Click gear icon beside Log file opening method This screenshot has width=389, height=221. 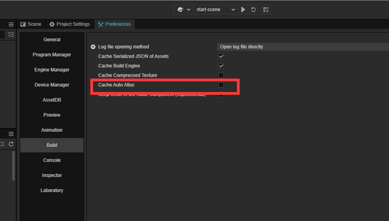(x=93, y=47)
